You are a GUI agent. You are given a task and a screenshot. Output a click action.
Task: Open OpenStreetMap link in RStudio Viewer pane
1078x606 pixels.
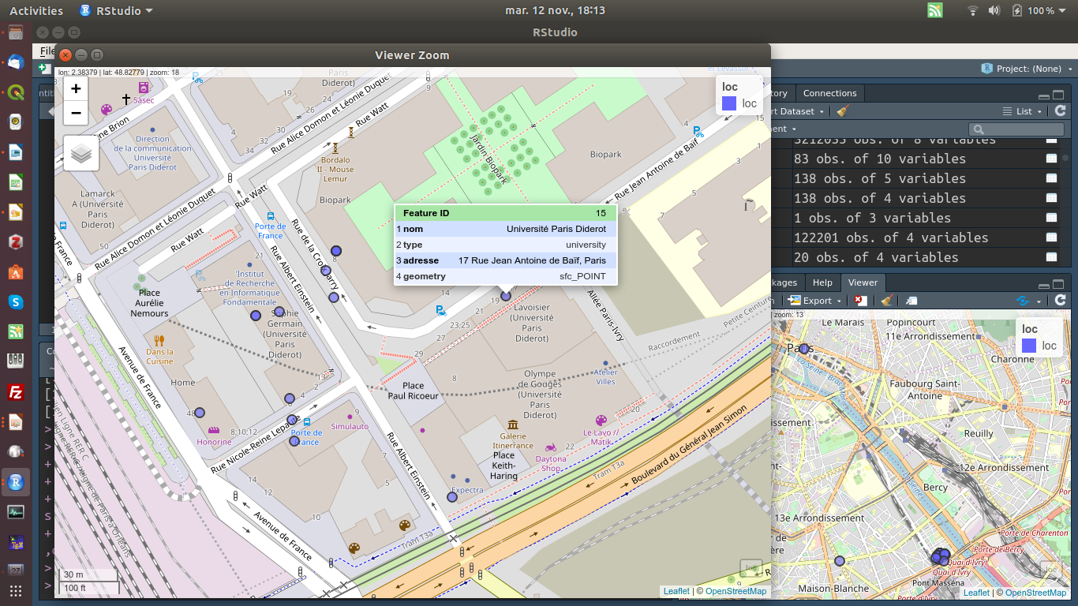pos(1035,593)
